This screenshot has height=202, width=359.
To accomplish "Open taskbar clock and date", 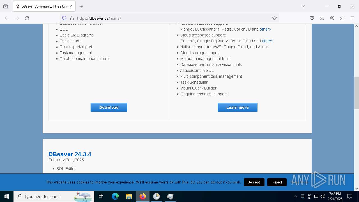I will [x=335, y=196].
